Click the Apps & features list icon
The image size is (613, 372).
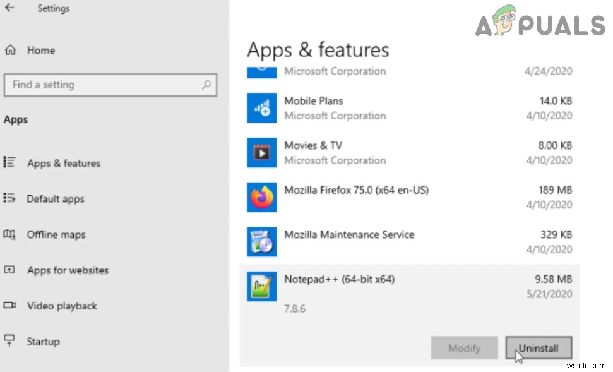point(11,163)
